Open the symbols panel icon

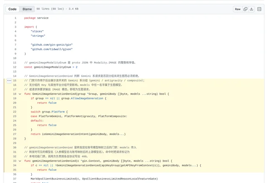(259, 9)
